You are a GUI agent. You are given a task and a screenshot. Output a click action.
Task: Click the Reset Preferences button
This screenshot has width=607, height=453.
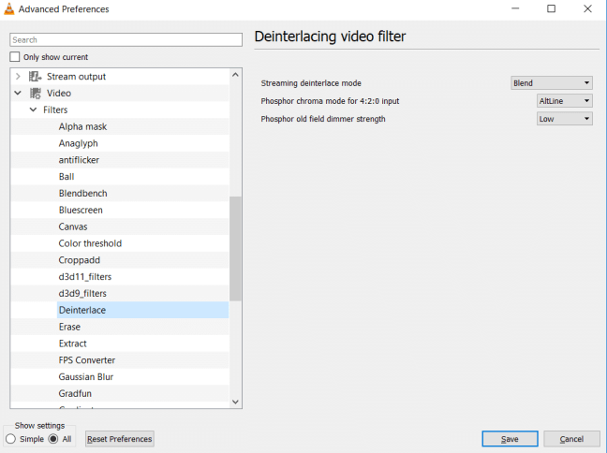click(x=119, y=439)
